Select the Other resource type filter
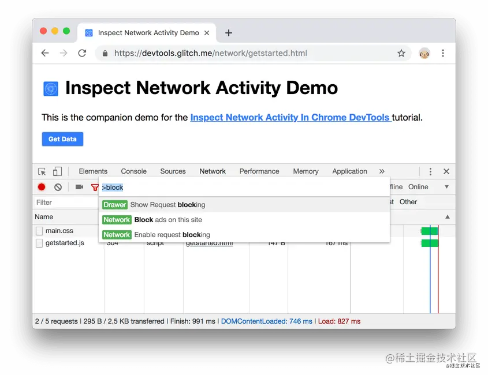The height and width of the screenshot is (375, 488). click(408, 202)
